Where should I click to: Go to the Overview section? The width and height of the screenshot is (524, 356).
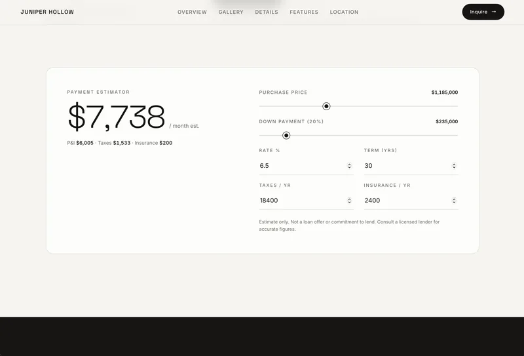click(x=192, y=12)
